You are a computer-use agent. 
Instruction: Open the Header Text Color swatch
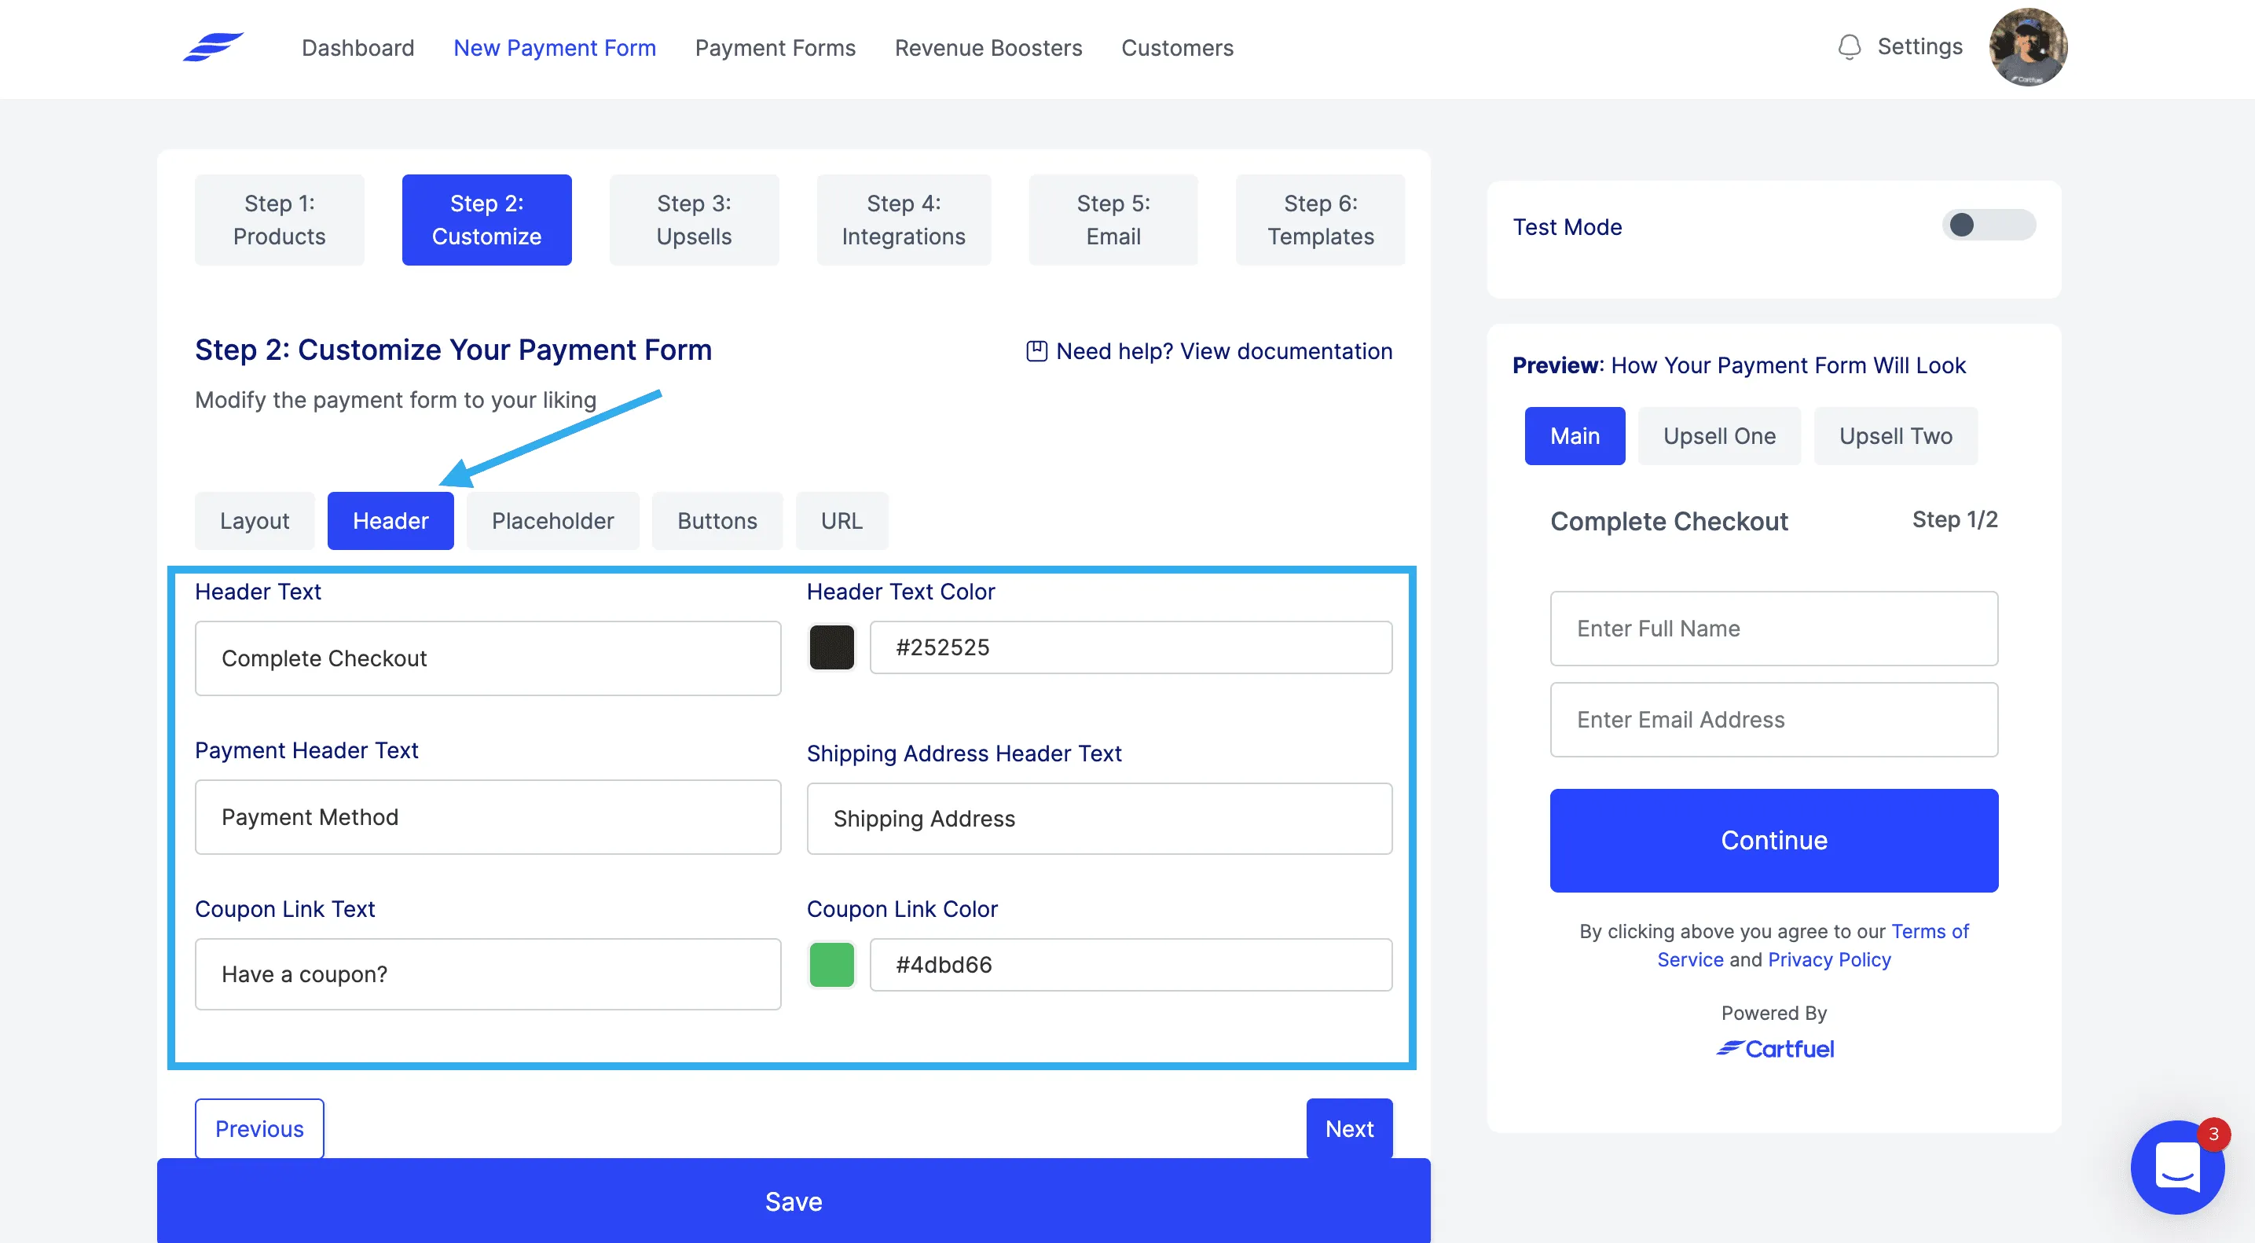click(831, 647)
